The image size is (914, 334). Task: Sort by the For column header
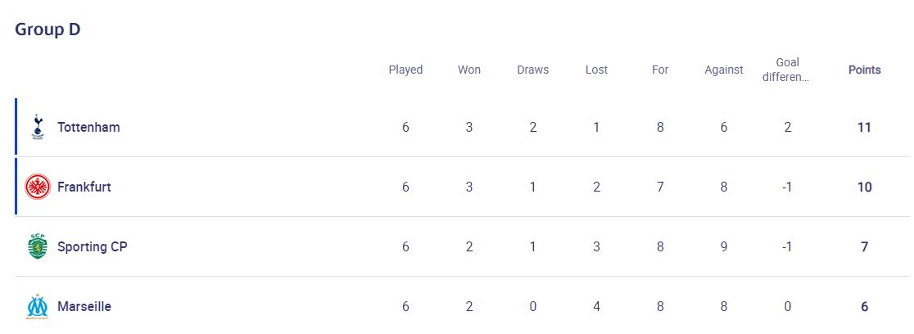tap(660, 70)
